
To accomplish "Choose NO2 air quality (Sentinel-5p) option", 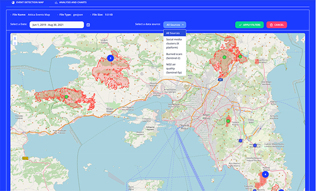I will [x=175, y=68].
